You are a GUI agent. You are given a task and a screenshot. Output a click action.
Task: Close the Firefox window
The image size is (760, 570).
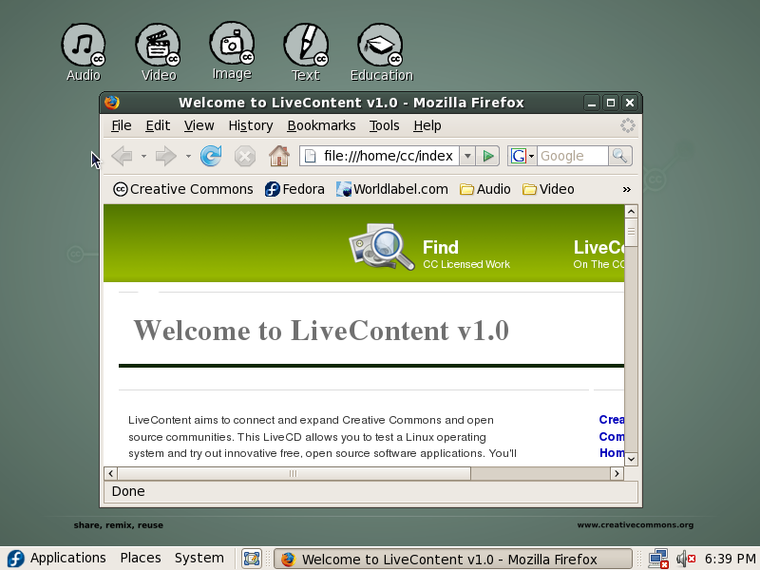(630, 103)
